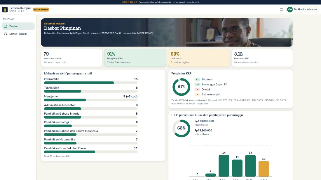Click the yellow payment bar labeled 10
Screen dimensions: 321x180
click(264, 169)
